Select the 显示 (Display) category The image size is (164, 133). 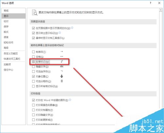coord(13,16)
